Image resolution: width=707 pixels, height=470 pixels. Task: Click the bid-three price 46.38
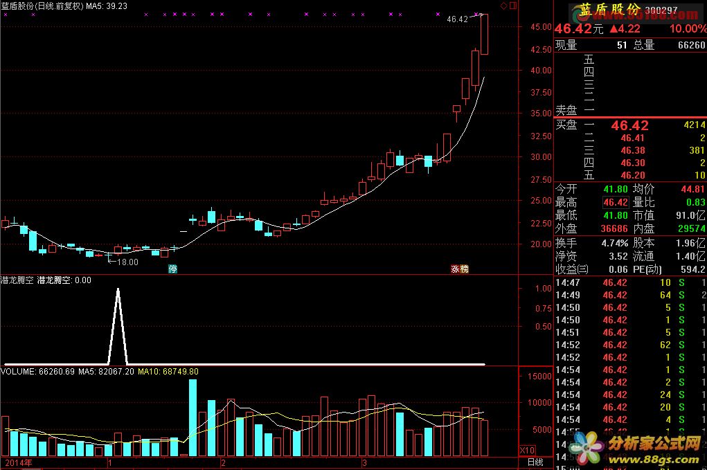(x=633, y=150)
